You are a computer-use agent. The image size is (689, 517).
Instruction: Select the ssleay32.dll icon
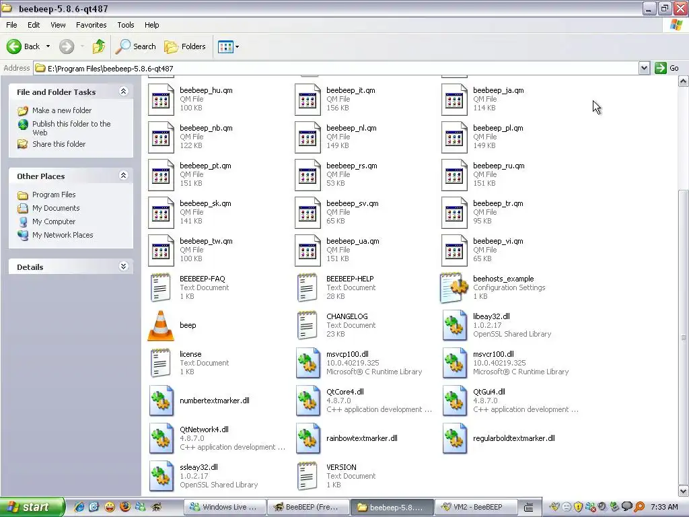coord(161,476)
